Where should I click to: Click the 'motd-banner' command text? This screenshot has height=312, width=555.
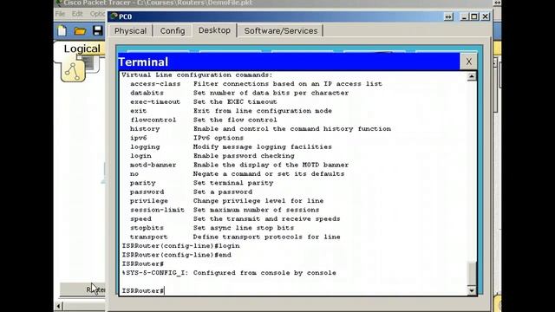(x=153, y=165)
